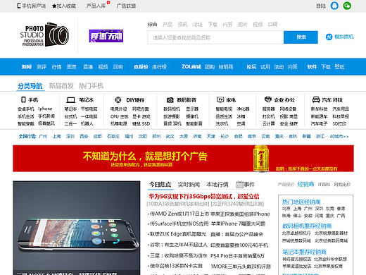This screenshot has width=366, height=275.
Task: Select the 综合 search category tab
Action: click(x=153, y=25)
